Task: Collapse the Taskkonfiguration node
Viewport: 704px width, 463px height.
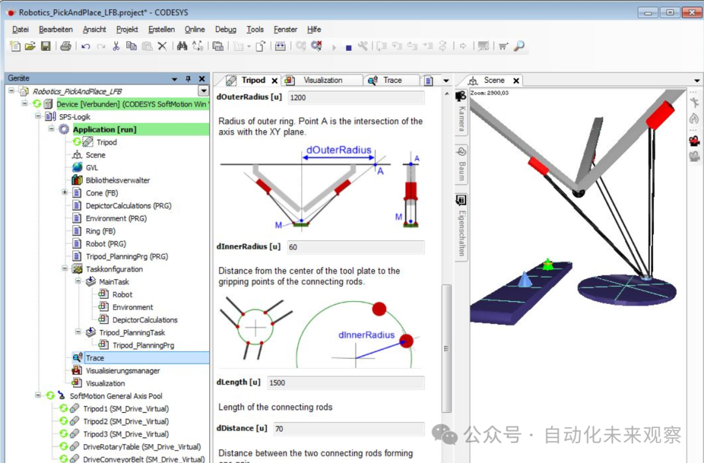Action: pos(65,269)
